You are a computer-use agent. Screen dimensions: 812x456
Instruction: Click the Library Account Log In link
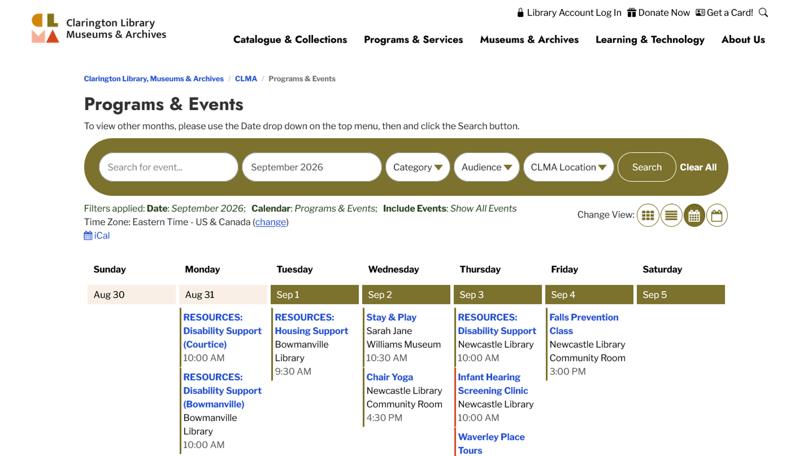click(569, 13)
